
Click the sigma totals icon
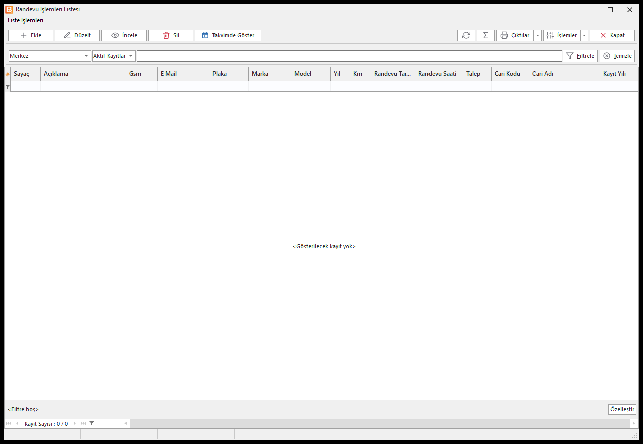tap(486, 35)
